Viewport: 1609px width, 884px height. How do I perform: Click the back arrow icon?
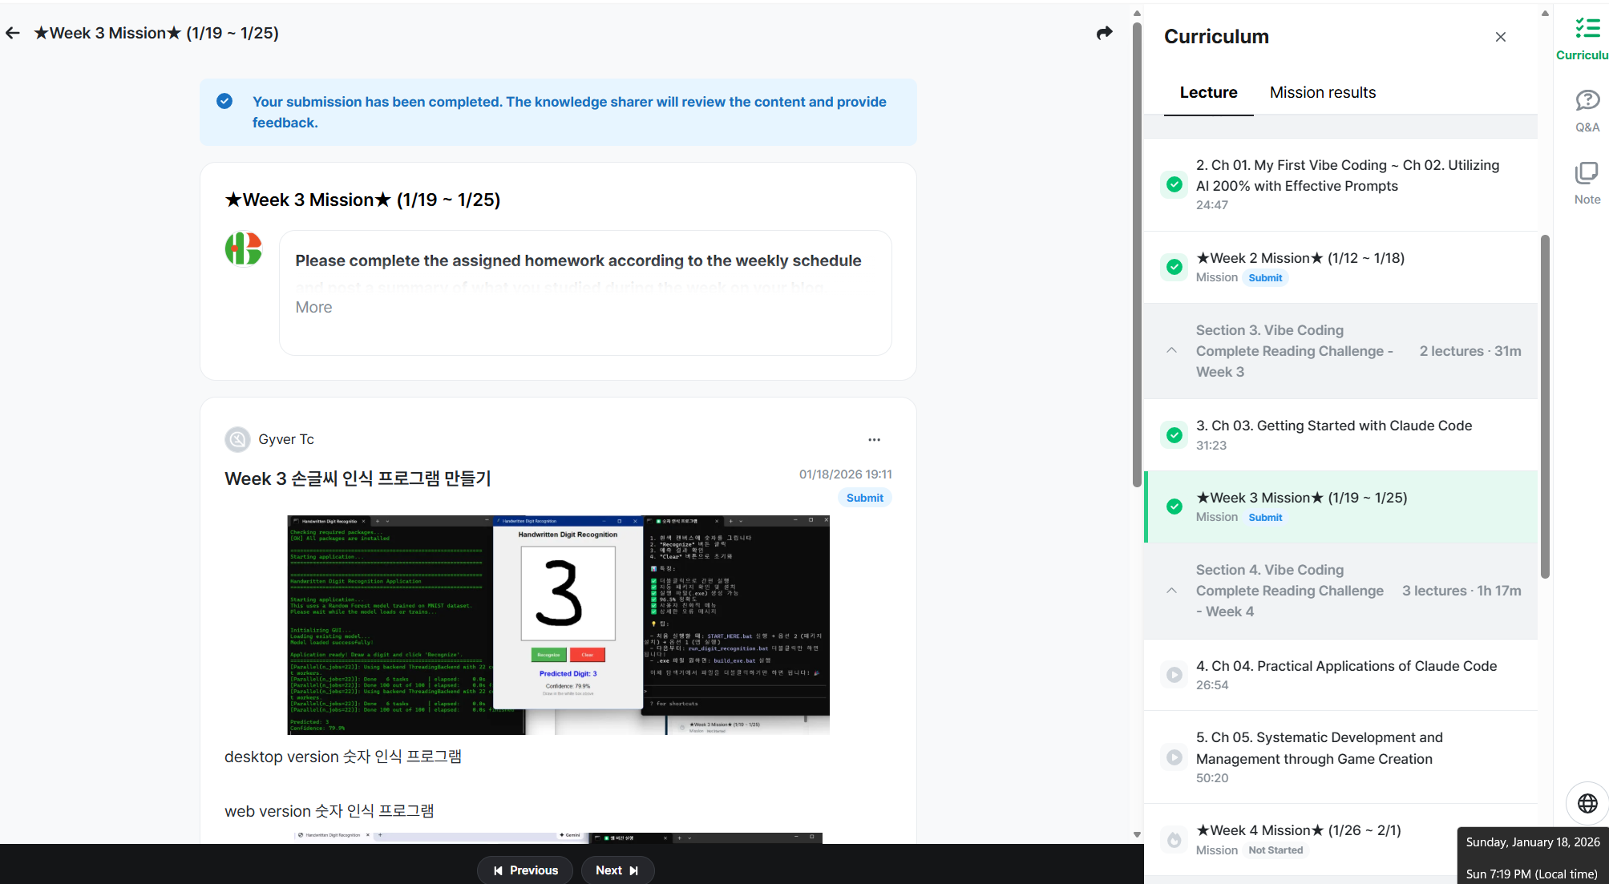click(x=13, y=33)
